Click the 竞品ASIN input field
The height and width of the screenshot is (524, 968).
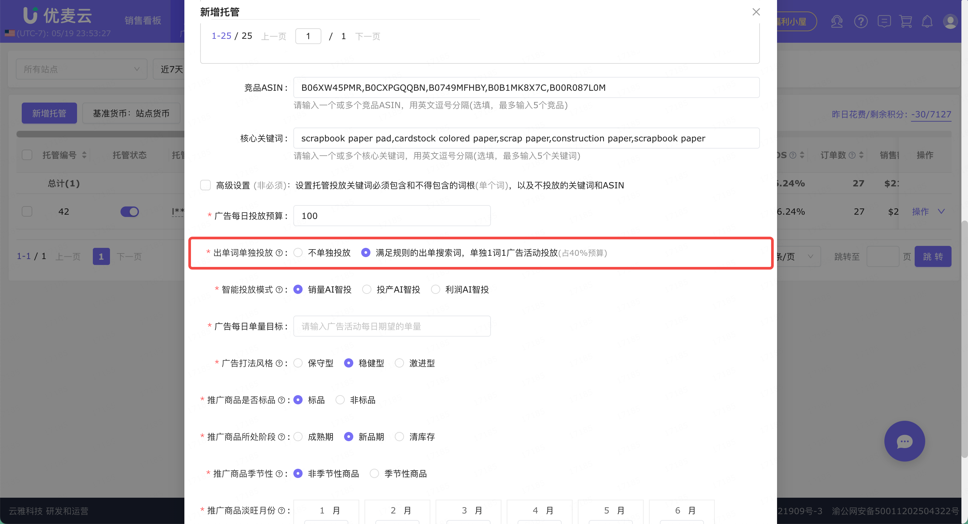click(x=526, y=88)
